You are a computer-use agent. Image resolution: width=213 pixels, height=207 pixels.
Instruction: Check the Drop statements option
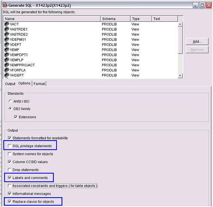tap(9, 170)
